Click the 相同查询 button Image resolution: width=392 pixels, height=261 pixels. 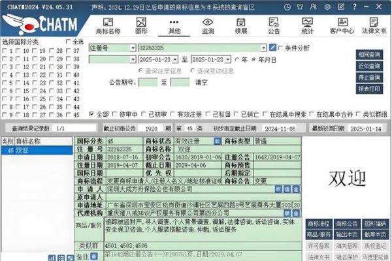click(369, 54)
